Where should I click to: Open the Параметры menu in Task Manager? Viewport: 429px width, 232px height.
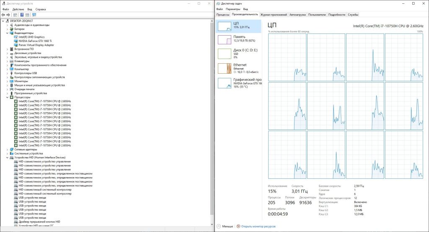pos(233,9)
